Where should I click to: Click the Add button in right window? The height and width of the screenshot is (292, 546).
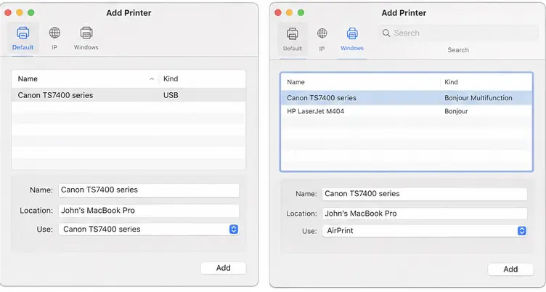pyautogui.click(x=510, y=269)
